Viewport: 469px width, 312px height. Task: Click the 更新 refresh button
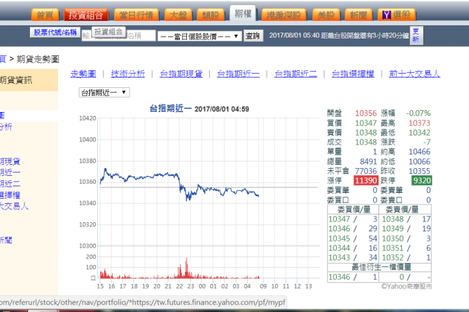pyautogui.click(x=416, y=36)
